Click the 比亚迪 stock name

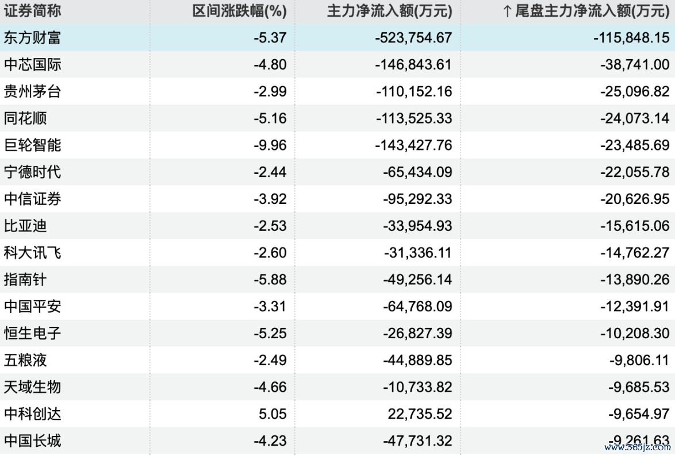25,226
